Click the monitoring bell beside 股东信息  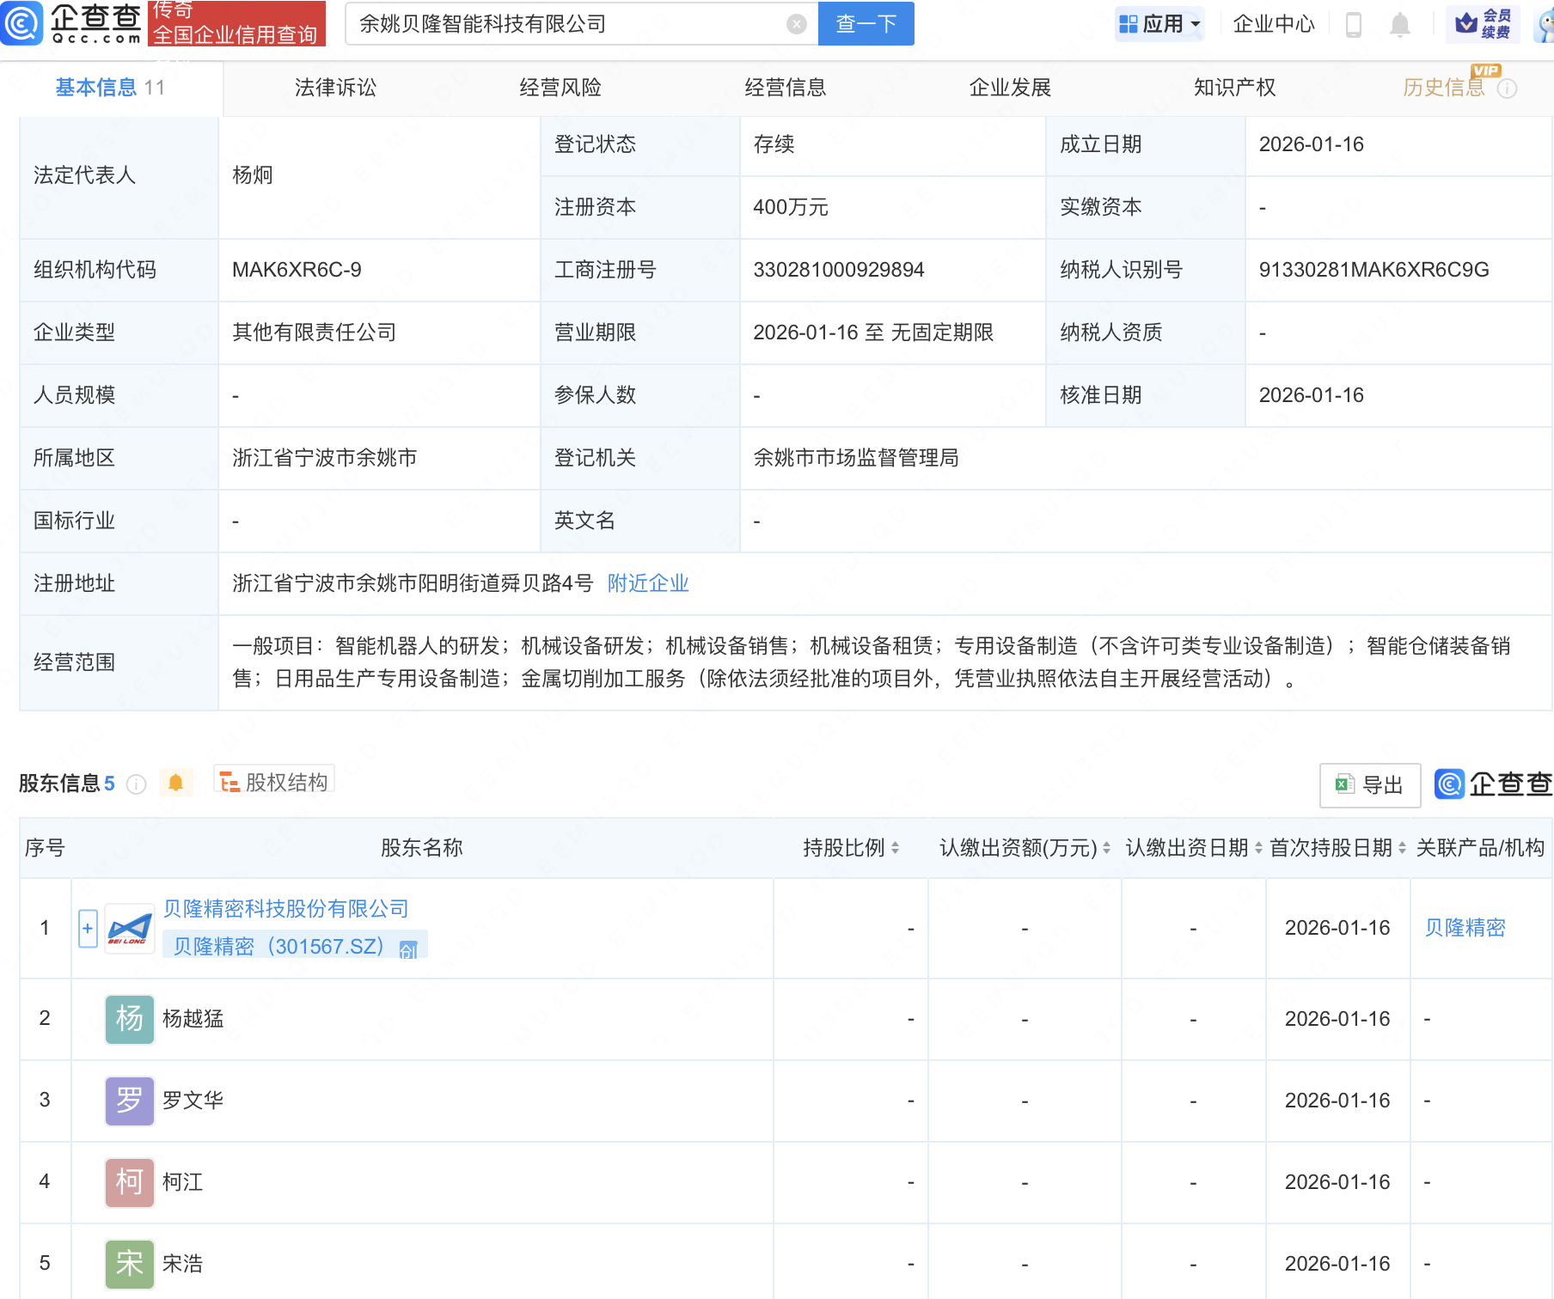177,783
